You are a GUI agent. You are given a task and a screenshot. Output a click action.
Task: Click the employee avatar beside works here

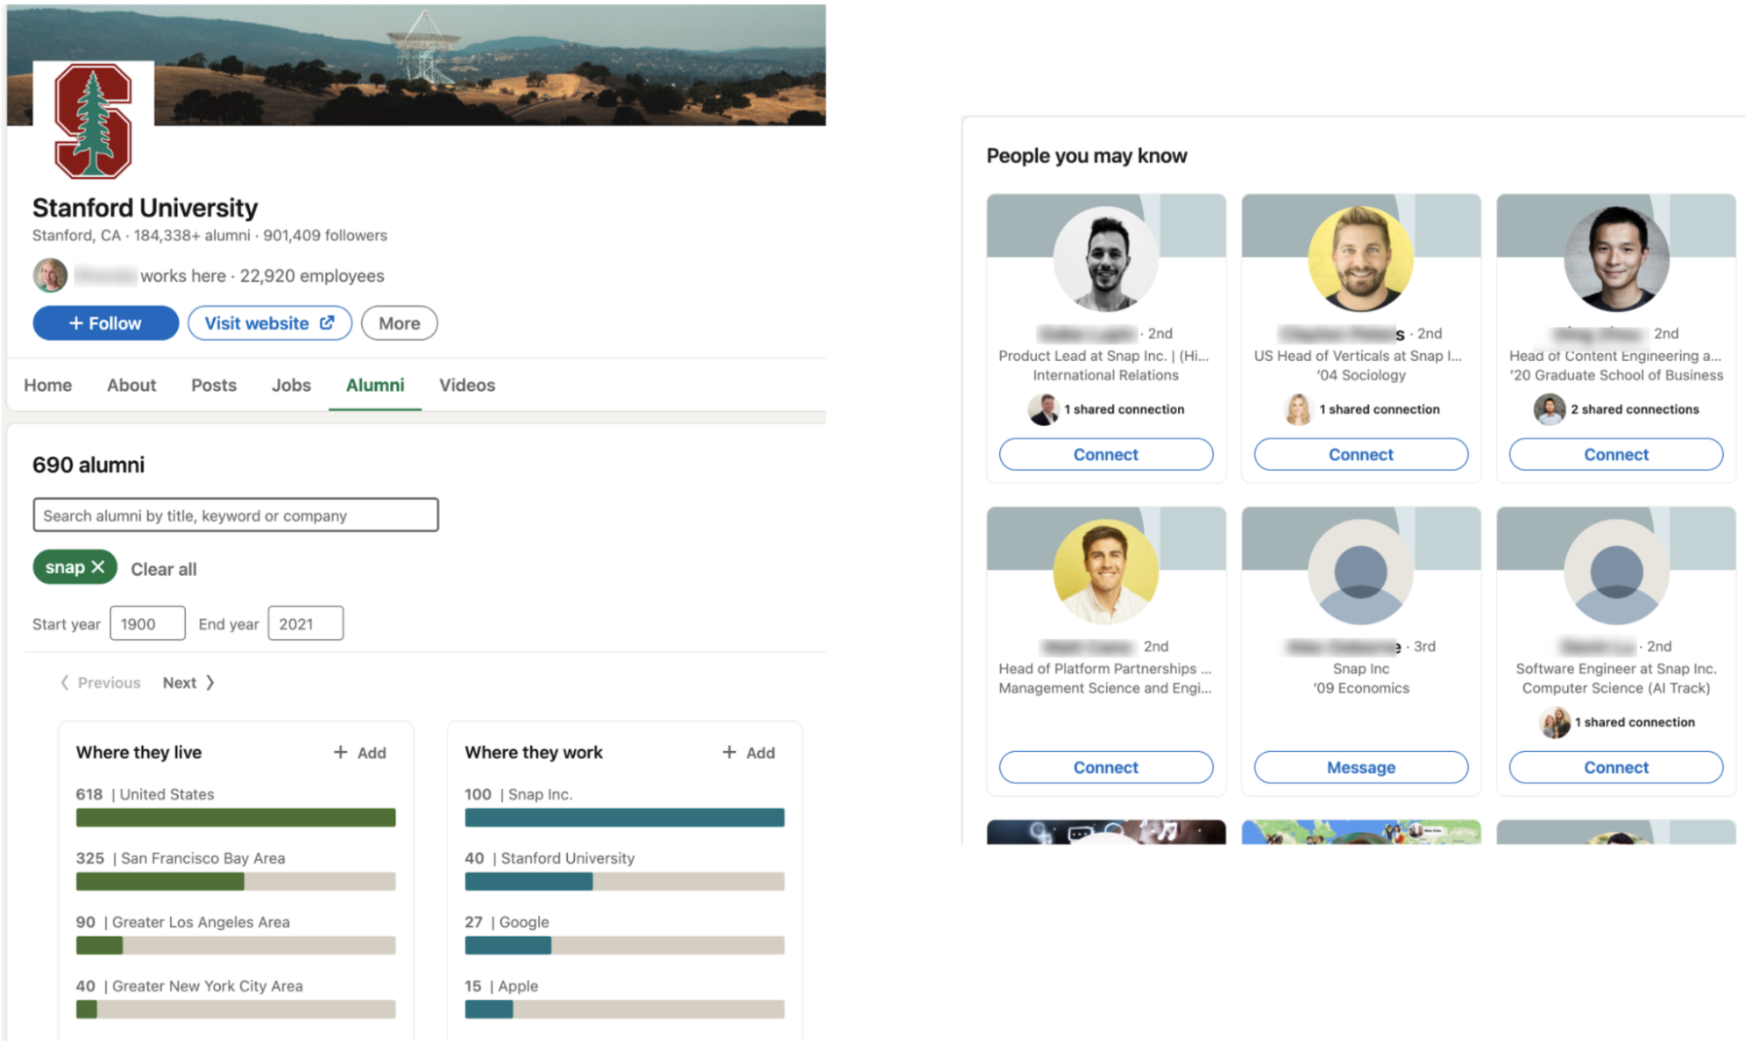coord(50,275)
